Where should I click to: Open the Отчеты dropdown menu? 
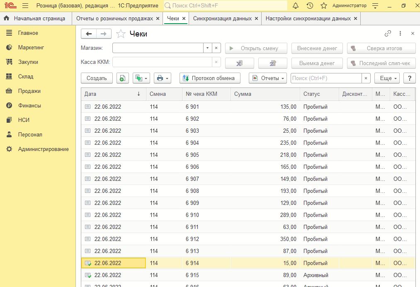point(268,78)
